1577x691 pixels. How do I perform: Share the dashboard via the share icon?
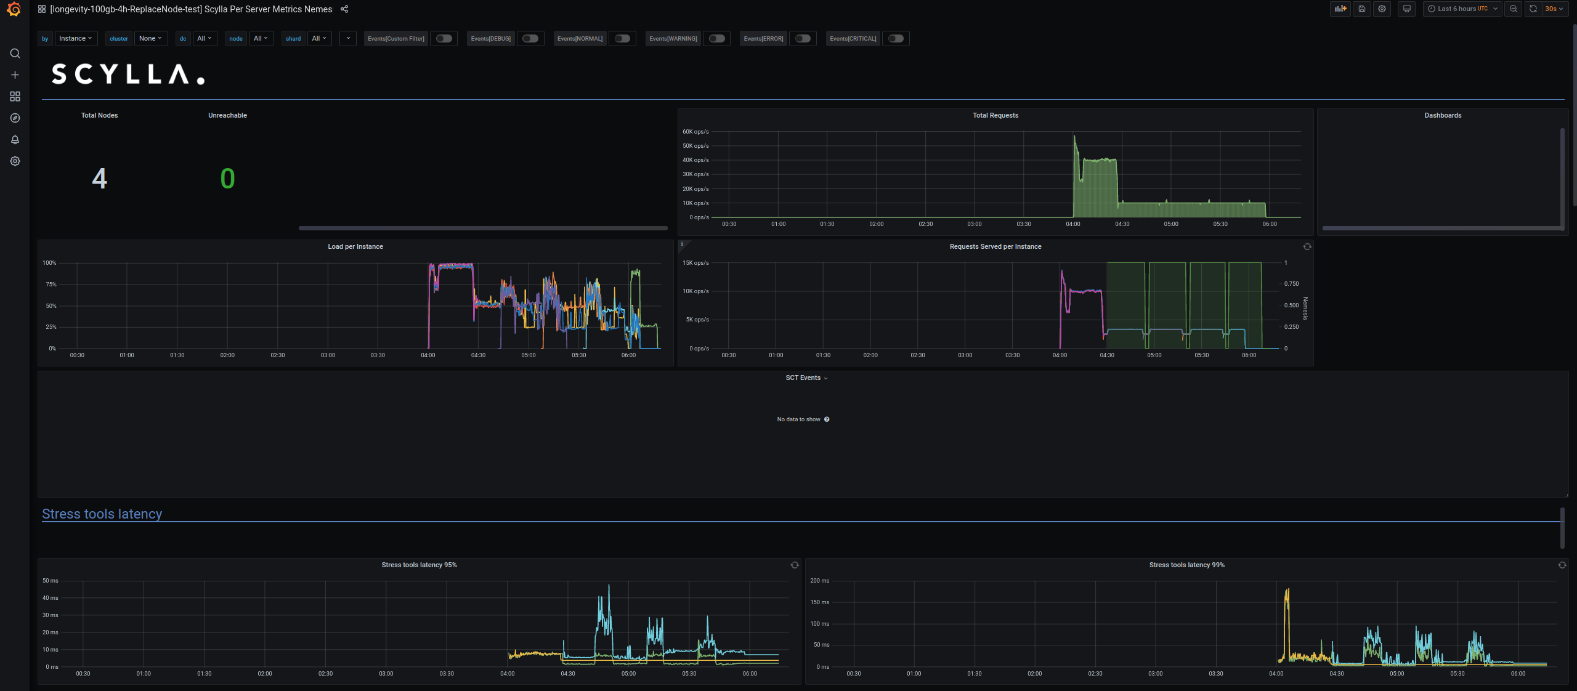pyautogui.click(x=344, y=9)
